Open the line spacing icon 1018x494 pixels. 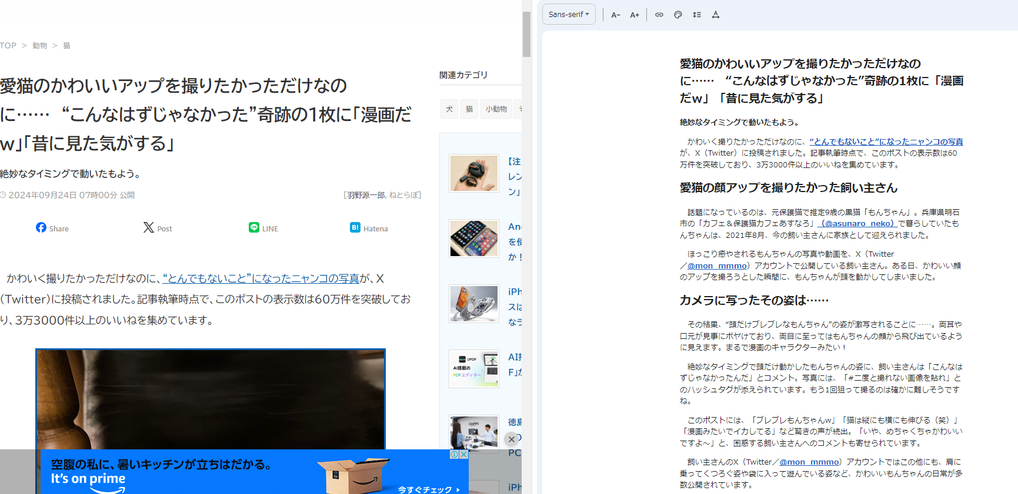point(697,15)
